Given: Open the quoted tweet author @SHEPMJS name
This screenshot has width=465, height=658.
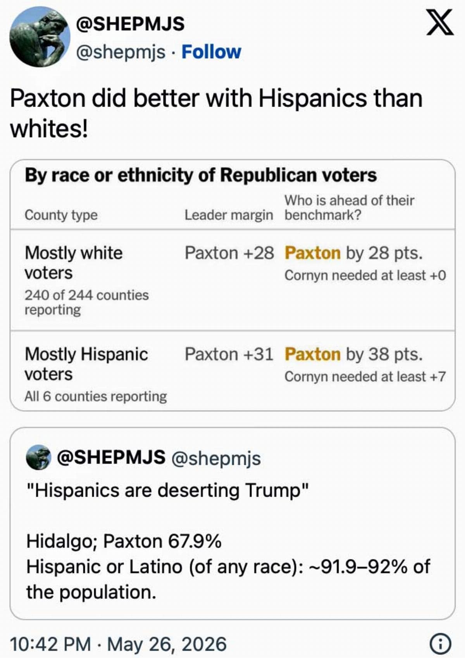Looking at the screenshot, I should coord(111,457).
